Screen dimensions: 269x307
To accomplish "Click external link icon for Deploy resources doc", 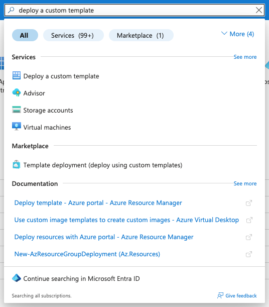I will [x=249, y=237].
